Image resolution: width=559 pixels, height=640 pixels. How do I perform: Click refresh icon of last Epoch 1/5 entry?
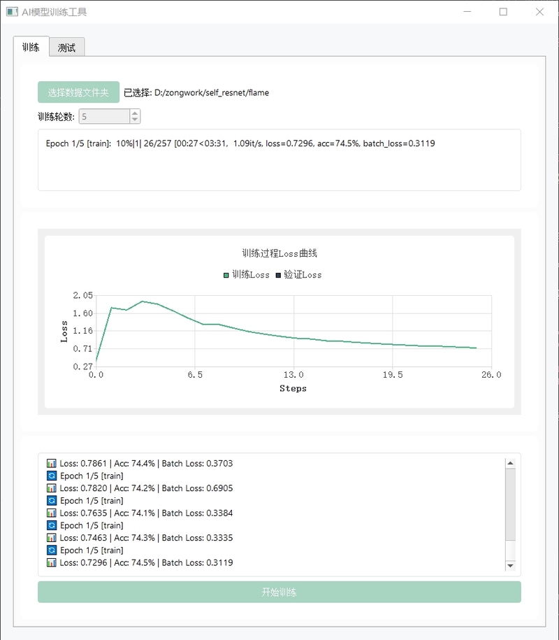[52, 550]
